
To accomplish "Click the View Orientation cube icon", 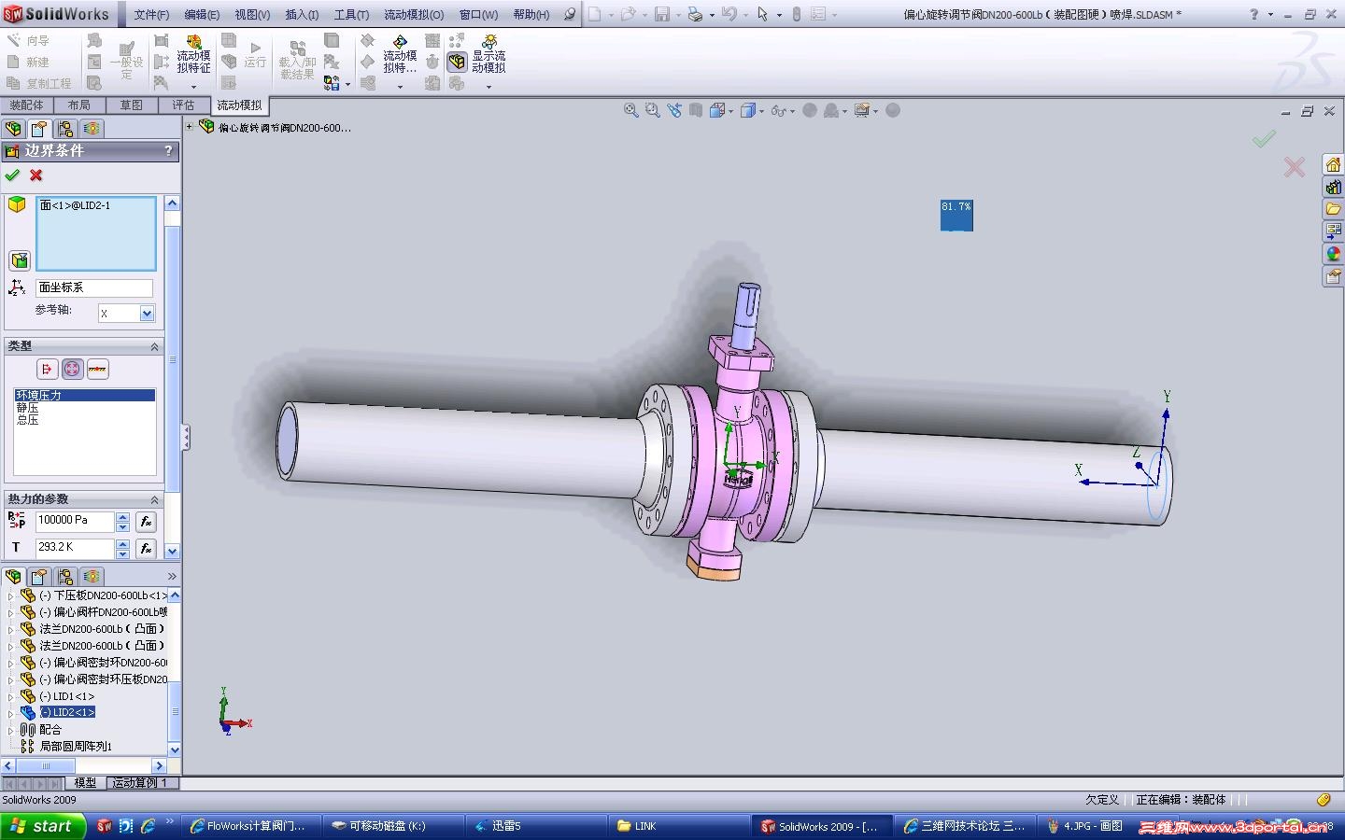I will click(717, 110).
